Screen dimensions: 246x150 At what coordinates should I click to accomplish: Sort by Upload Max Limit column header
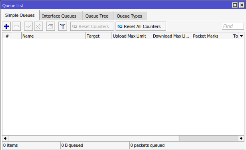(x=132, y=36)
